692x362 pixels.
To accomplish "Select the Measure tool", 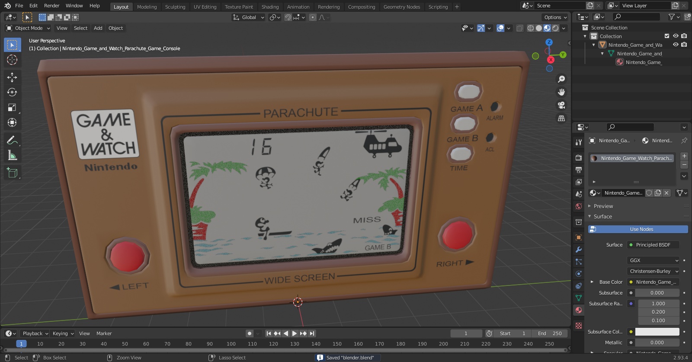I will click(12, 155).
